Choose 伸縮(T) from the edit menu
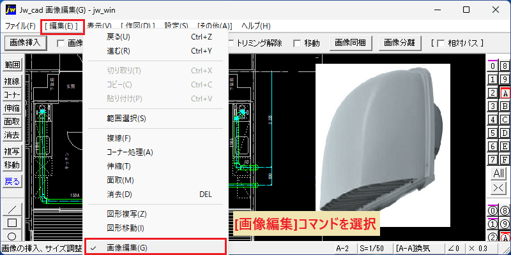 coord(156,166)
